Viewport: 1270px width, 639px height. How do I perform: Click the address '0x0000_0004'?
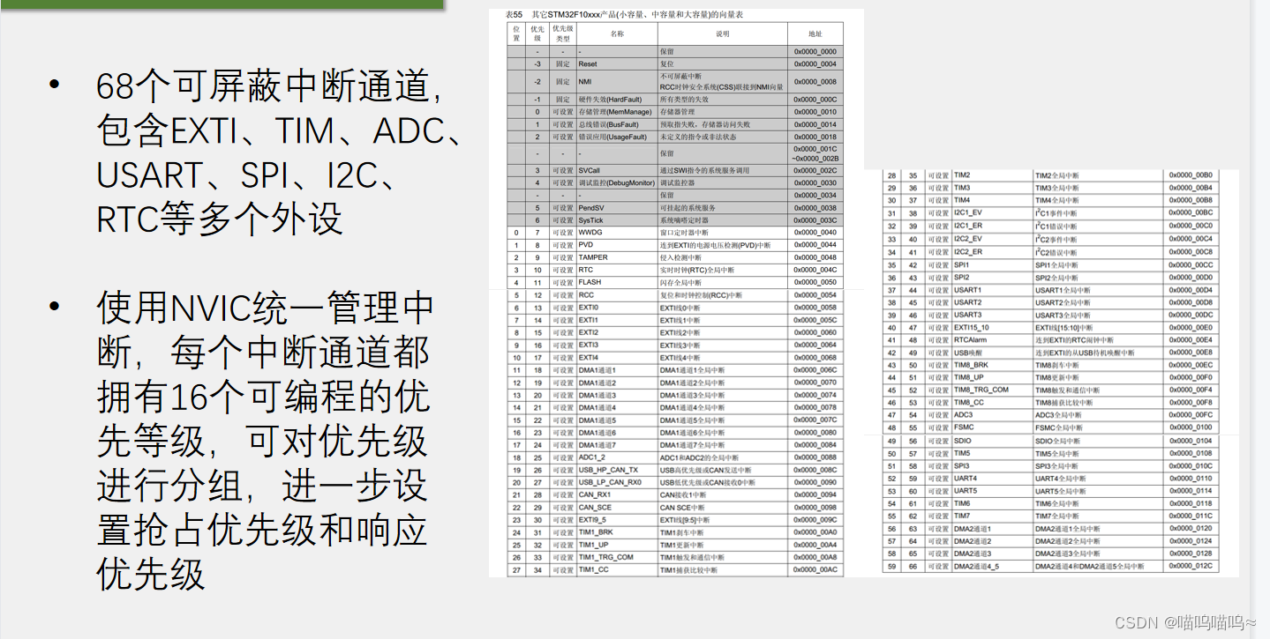pyautogui.click(x=815, y=64)
